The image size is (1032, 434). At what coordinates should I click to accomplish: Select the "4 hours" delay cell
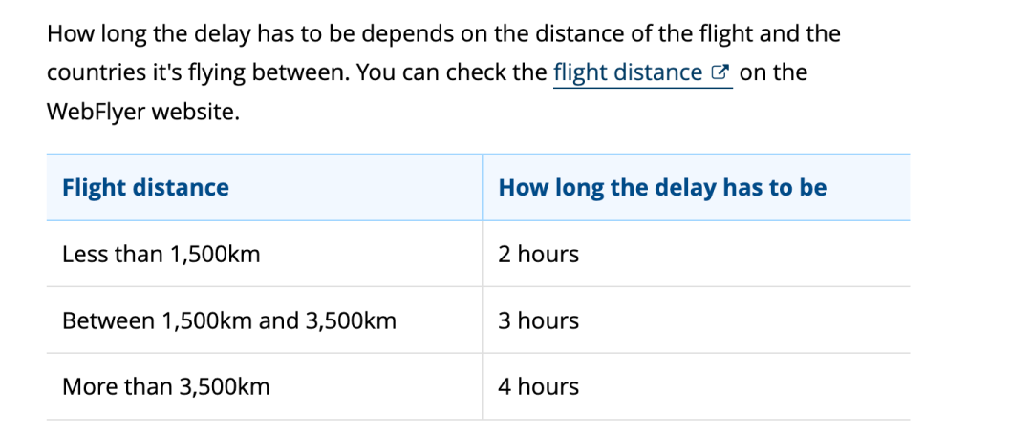tap(696, 386)
